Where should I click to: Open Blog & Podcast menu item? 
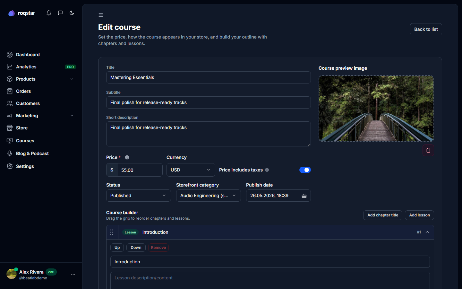tap(41, 153)
